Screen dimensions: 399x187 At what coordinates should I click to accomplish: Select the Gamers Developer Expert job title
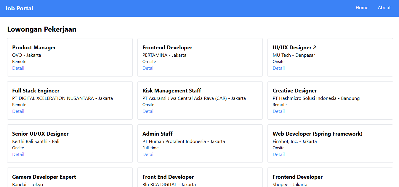click(44, 177)
